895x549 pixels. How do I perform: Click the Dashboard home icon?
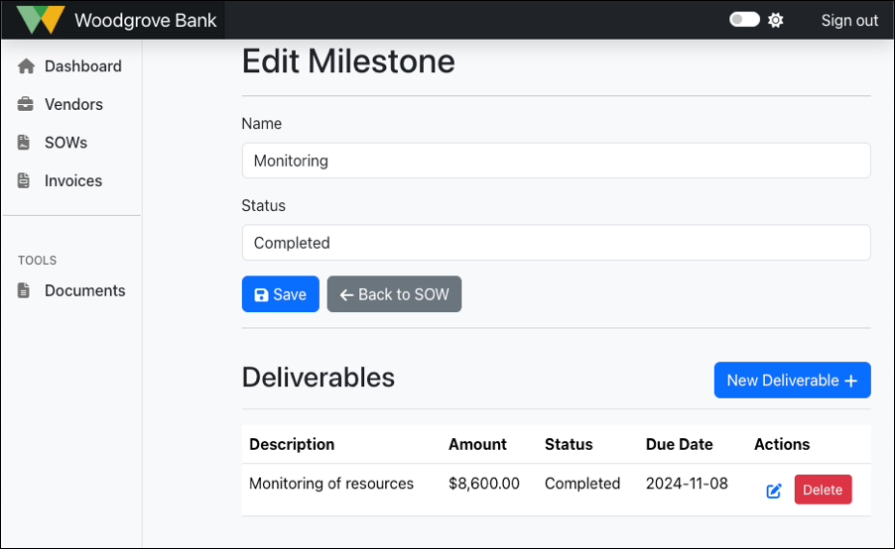click(26, 66)
